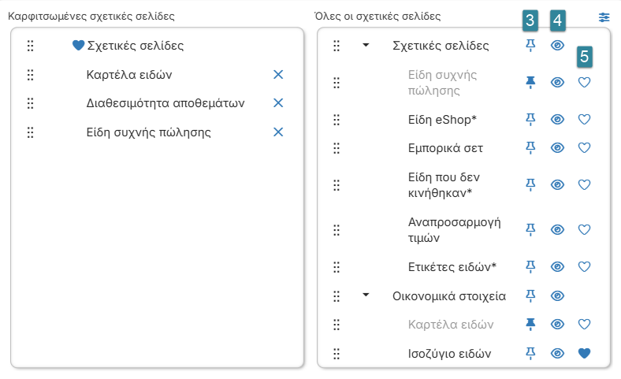Screen dimensions: 621x379
Task: Select the Καρτέλα ειδών pinned item
Action: tap(129, 75)
